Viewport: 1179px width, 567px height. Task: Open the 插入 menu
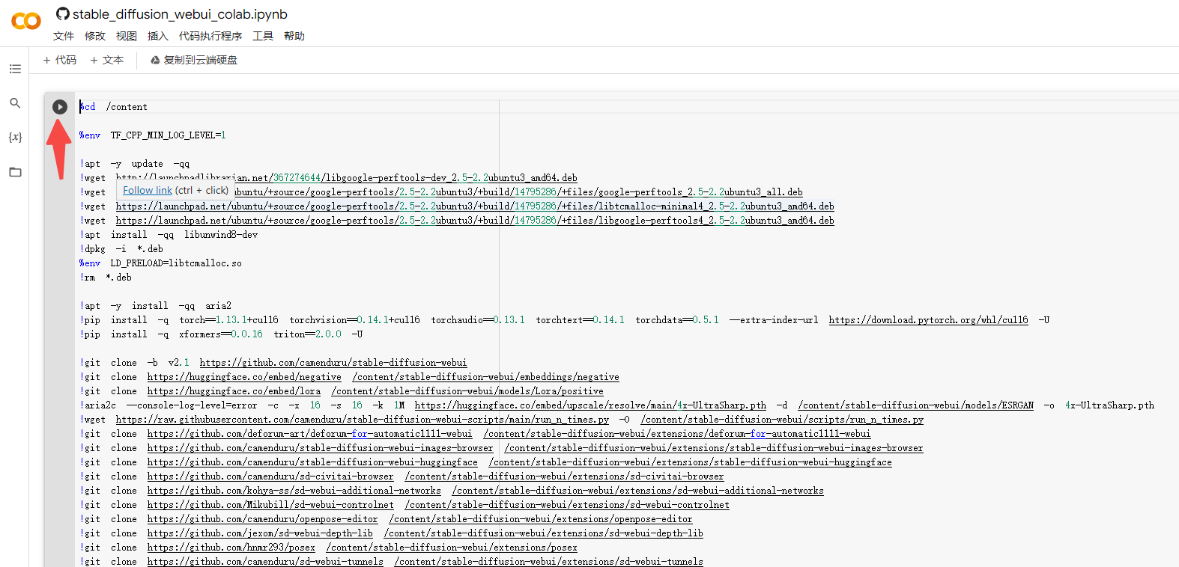(158, 36)
